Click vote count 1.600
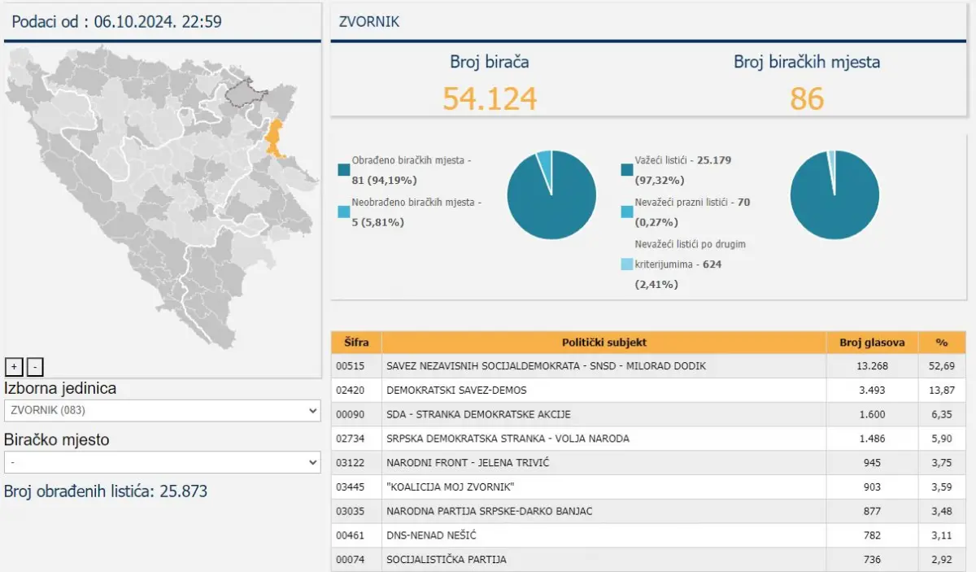This screenshot has height=572, width=976. [873, 415]
